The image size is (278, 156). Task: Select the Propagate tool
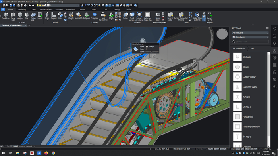95,16
